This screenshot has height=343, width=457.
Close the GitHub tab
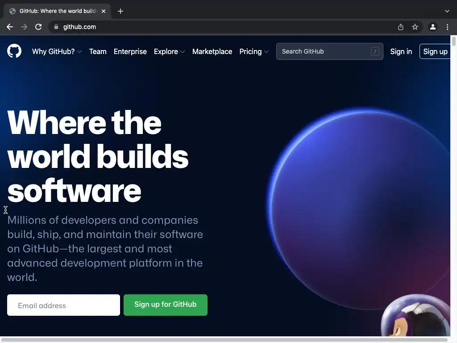pyautogui.click(x=104, y=11)
